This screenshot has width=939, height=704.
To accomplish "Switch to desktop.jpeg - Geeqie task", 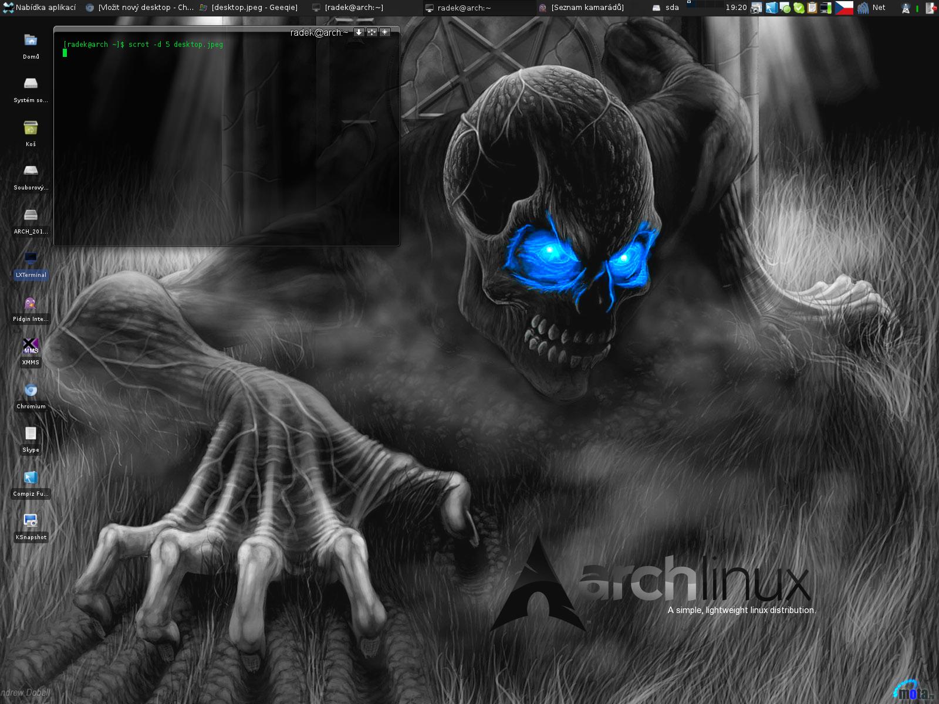I will click(248, 8).
